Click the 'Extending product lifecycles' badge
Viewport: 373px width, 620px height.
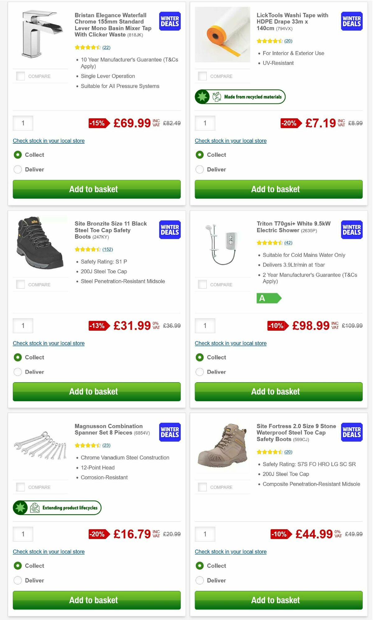coord(57,507)
